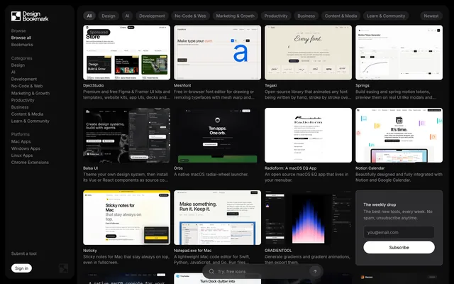Viewport: 454px width, 284px height.
Task: Open Learn & Community sidebar category
Action: pos(30,121)
